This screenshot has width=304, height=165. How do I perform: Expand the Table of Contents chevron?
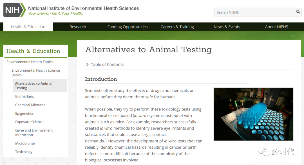87,64
